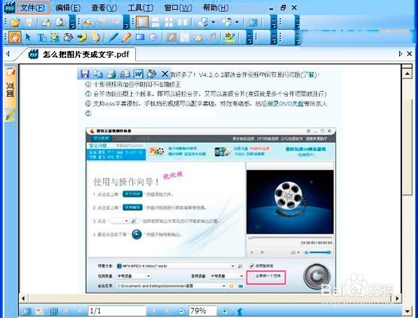The width and height of the screenshot is (418, 318).
Task: Click the yellow export arrow icon
Action: pos(82,38)
